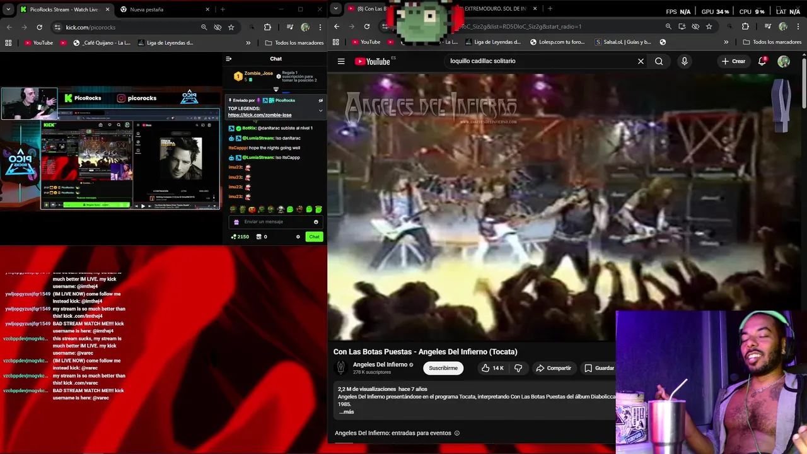
Task: Bookmark the Kick page with the star
Action: 231,27
